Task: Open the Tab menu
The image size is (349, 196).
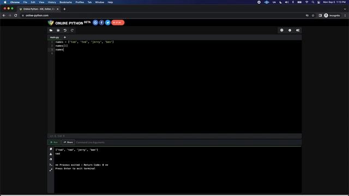Action: (89, 2)
